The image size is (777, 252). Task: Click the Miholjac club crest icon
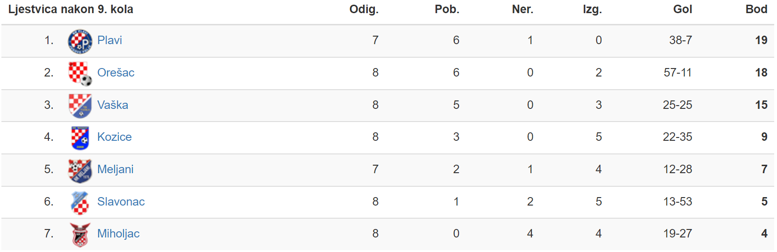80,234
